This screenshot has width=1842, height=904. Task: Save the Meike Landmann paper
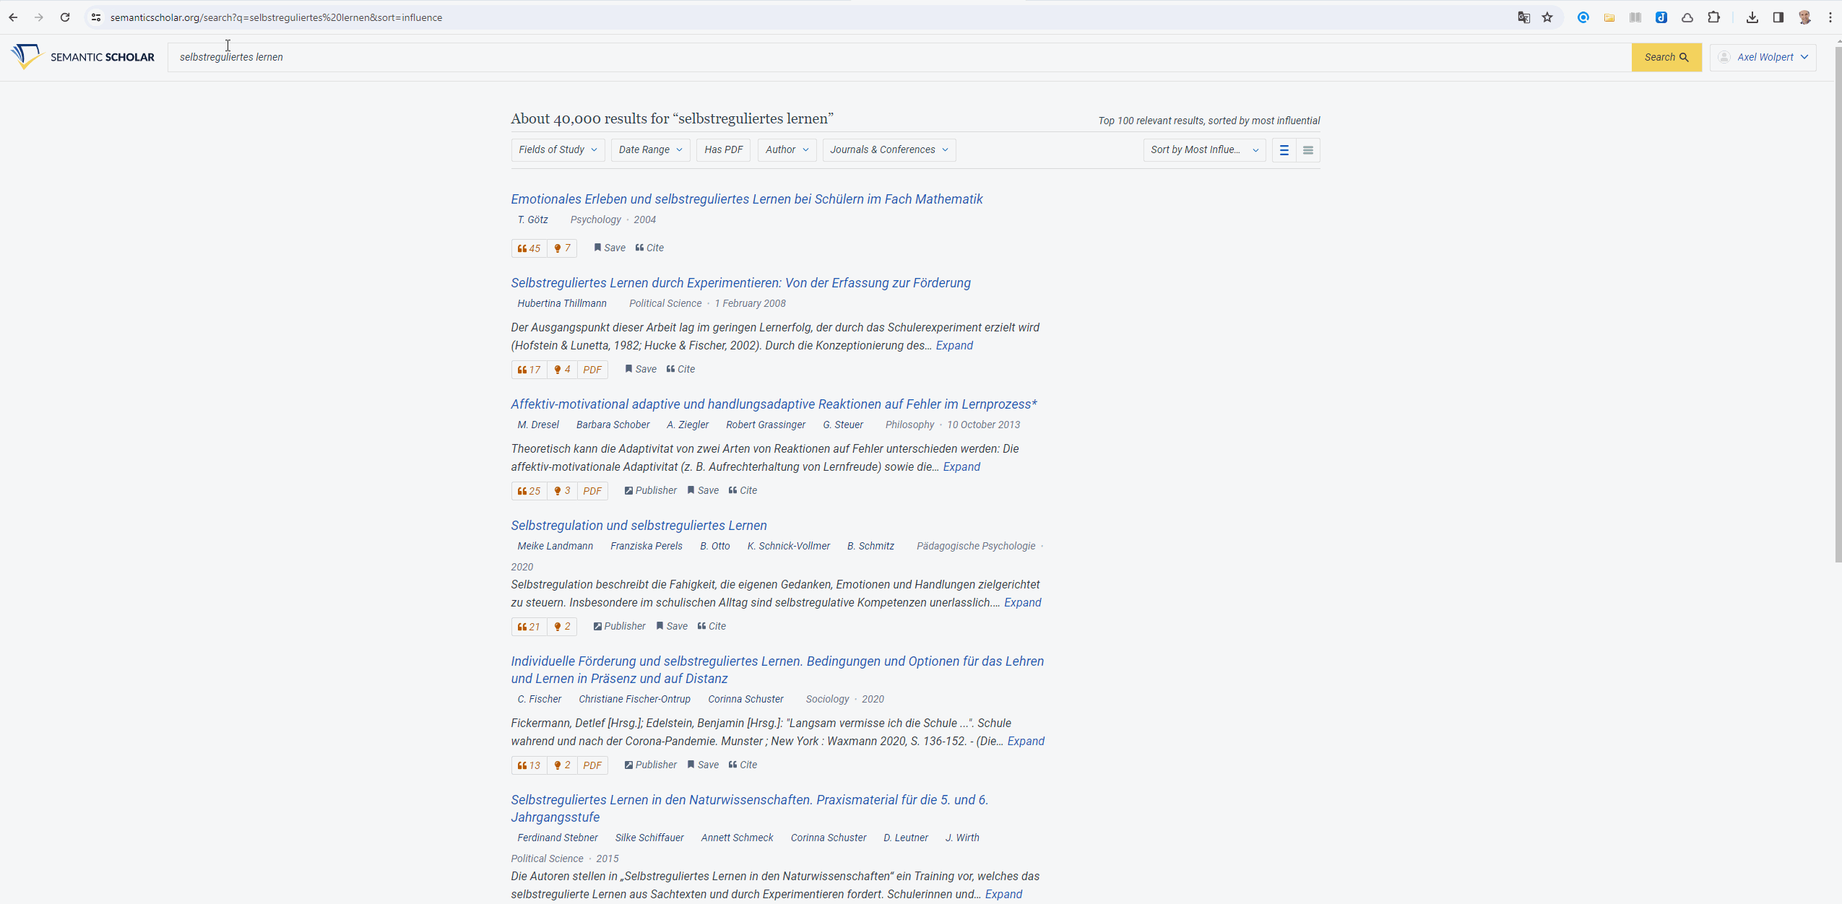pos(672,626)
